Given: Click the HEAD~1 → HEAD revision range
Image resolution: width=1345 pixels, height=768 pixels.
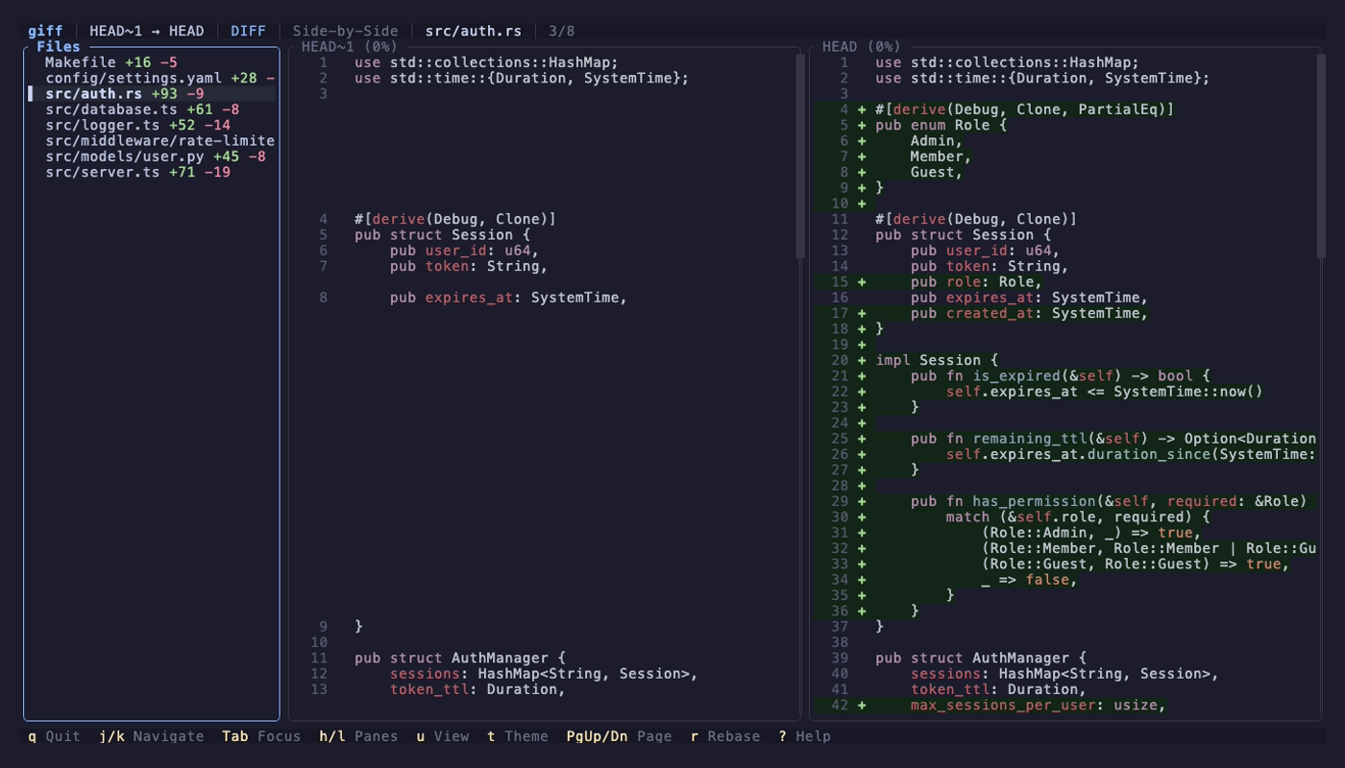Looking at the screenshot, I should coord(147,31).
